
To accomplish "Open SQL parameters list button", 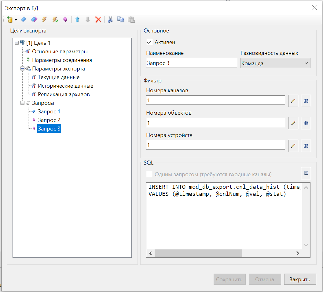I will (x=306, y=173).
